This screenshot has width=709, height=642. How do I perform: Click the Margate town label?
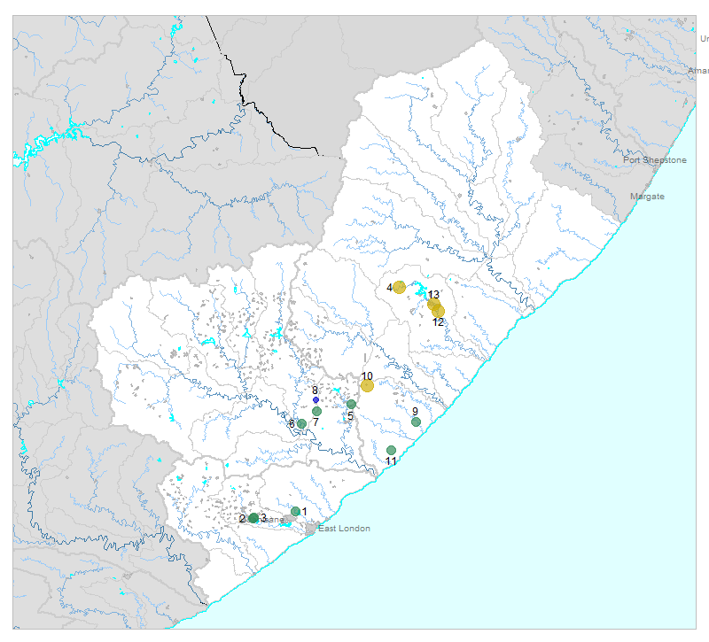647,196
